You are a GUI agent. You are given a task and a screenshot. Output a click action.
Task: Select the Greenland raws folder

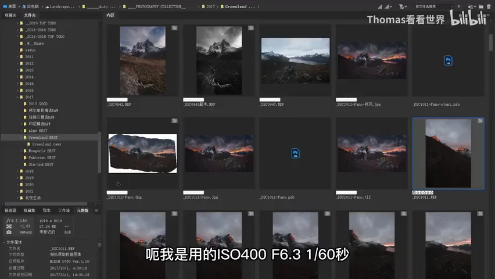46,144
